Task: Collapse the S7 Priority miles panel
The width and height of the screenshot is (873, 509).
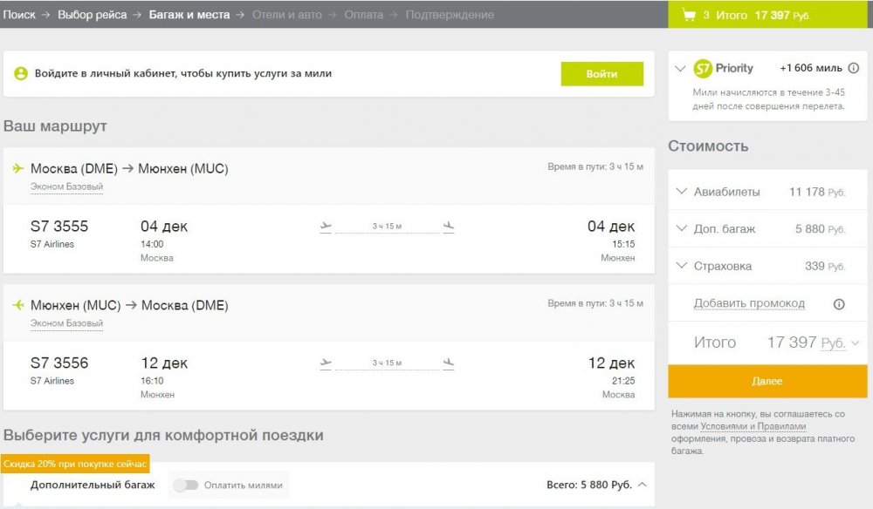Action: [680, 68]
